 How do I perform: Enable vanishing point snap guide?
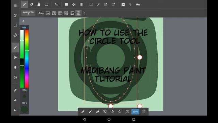click(66, 13)
